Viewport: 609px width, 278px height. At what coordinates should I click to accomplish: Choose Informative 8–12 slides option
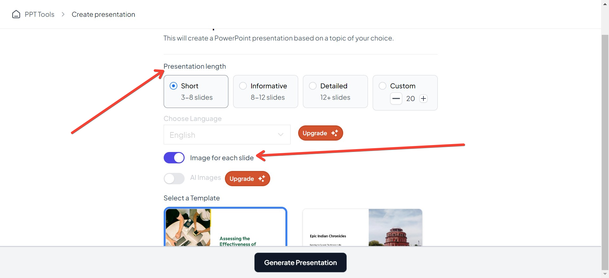coord(243,86)
